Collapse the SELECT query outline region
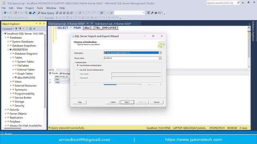This screenshot has width=257, height=144. click(x=56, y=28)
